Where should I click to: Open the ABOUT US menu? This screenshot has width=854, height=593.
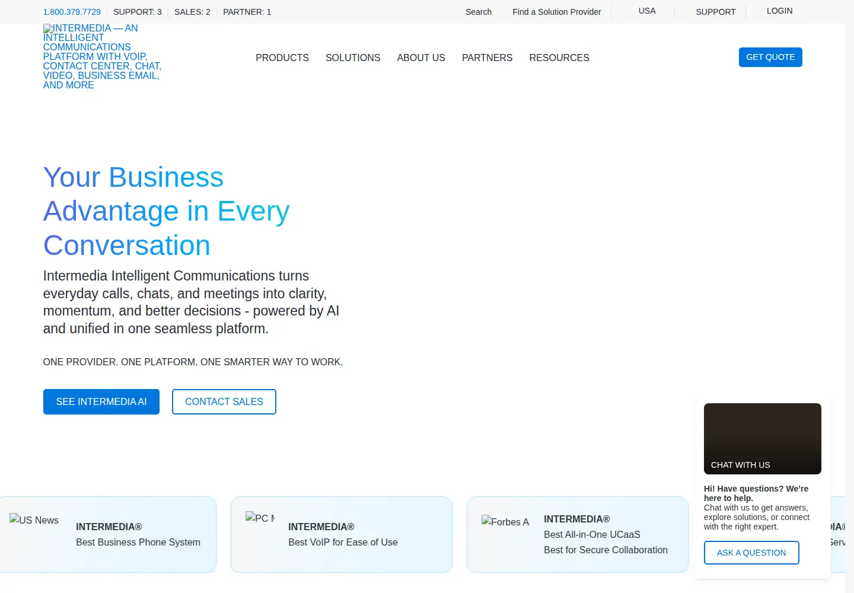pyautogui.click(x=421, y=58)
